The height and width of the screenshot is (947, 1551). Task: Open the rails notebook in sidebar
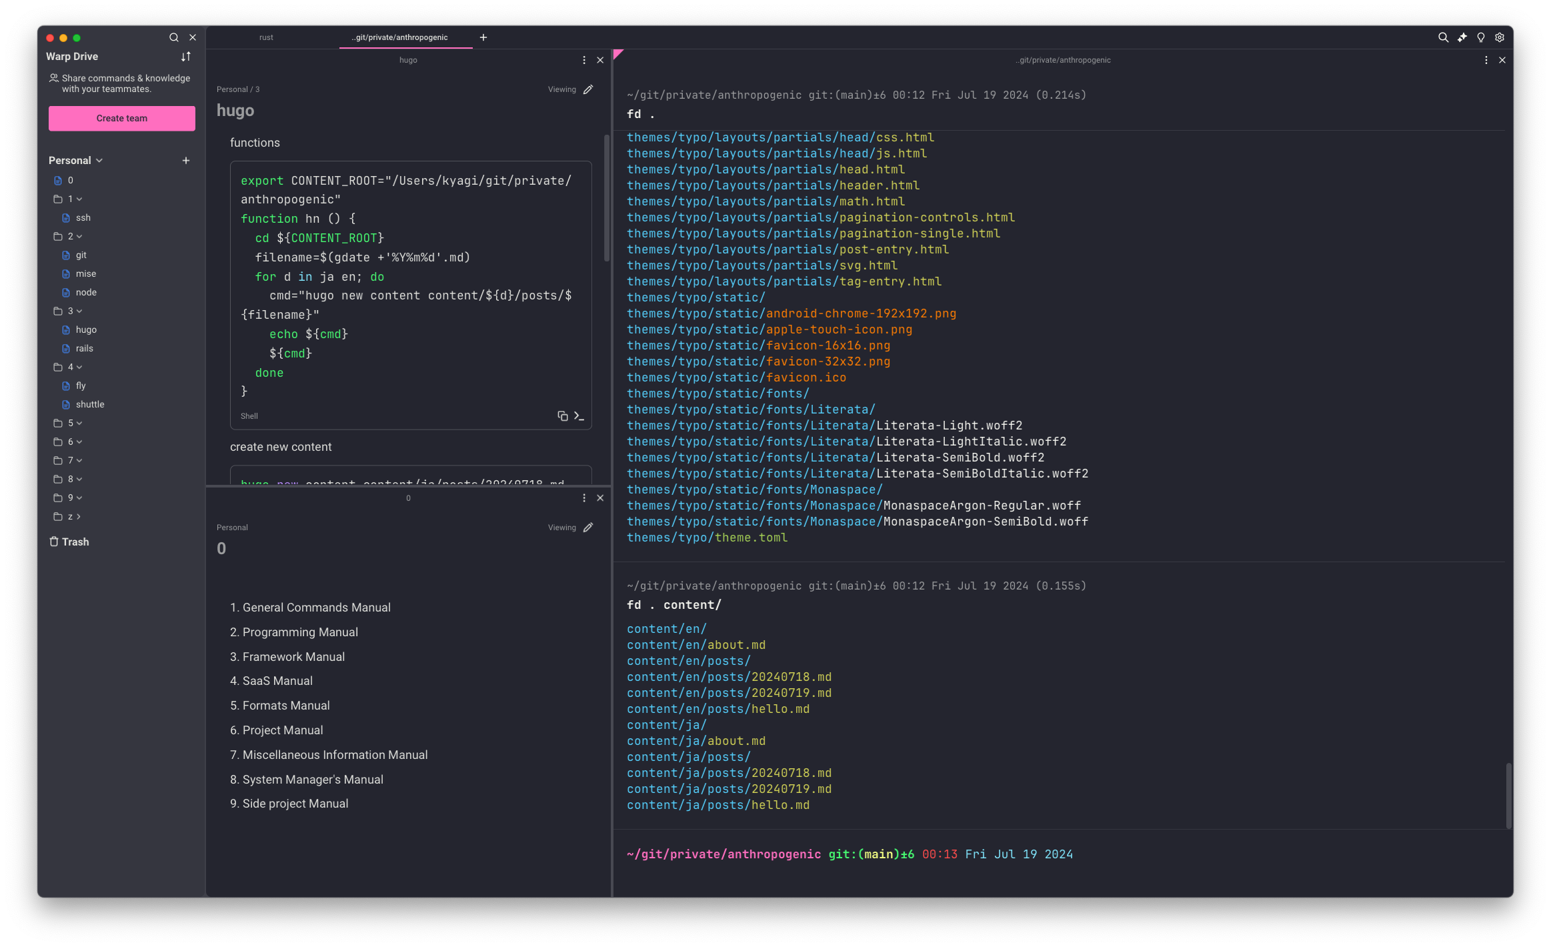pos(84,349)
